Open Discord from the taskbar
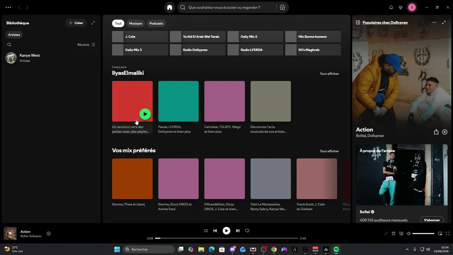Viewport: 453px width, 255px height. point(233,249)
